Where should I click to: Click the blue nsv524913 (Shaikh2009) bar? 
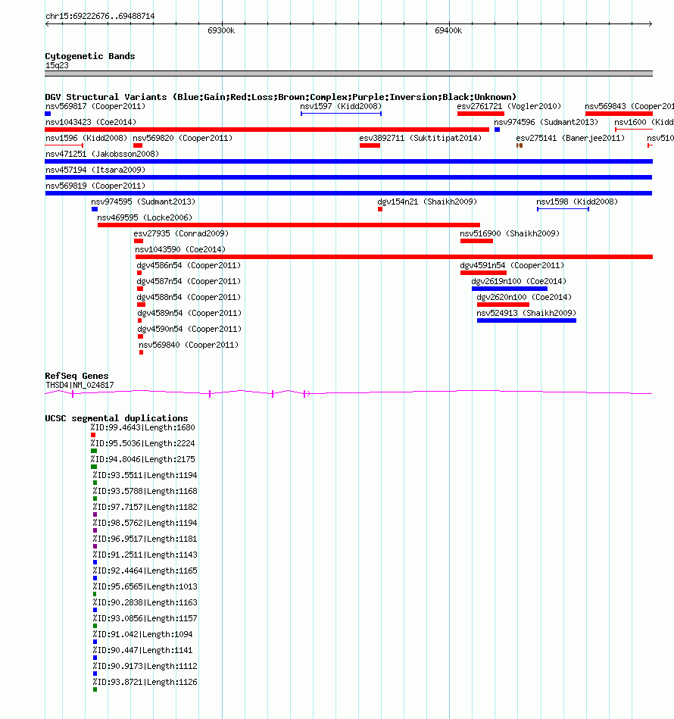tap(526, 320)
